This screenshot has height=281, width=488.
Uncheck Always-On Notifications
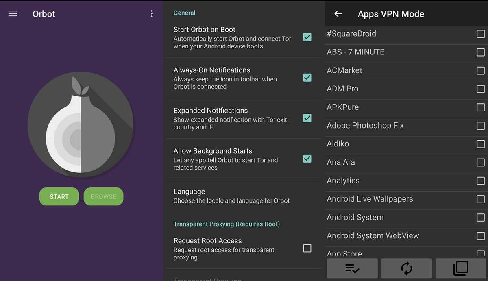point(307,78)
